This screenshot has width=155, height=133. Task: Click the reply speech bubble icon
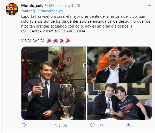24,125
